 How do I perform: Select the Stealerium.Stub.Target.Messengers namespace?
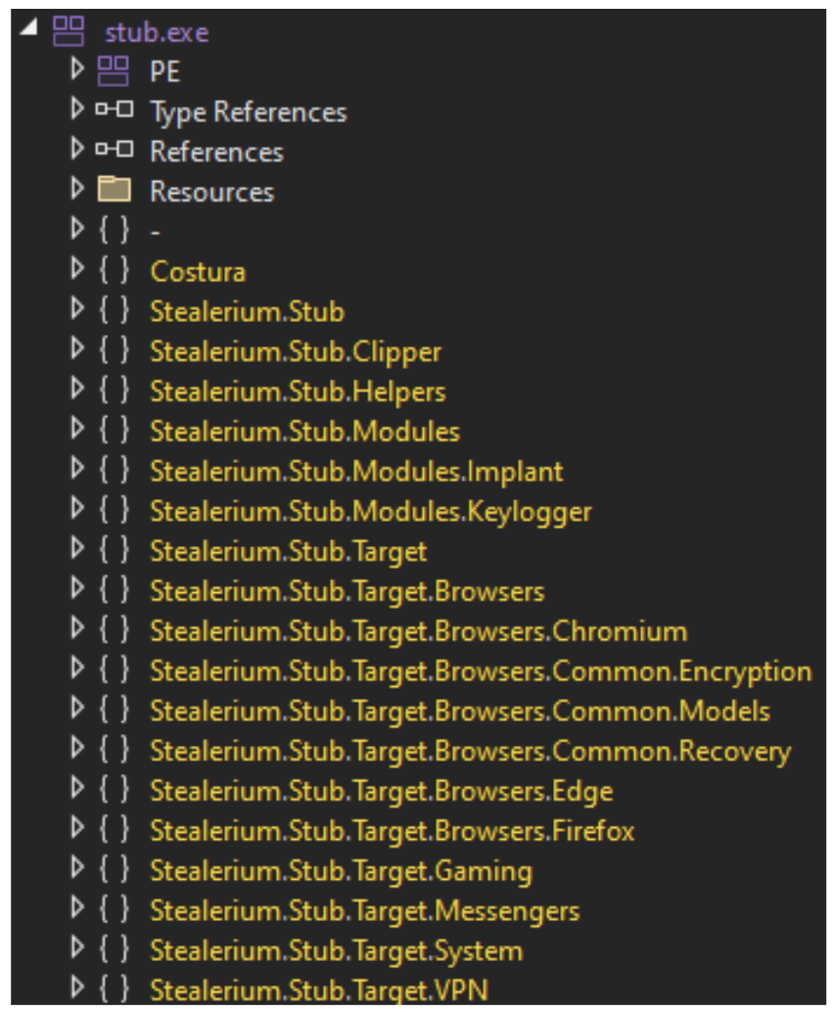click(x=364, y=910)
